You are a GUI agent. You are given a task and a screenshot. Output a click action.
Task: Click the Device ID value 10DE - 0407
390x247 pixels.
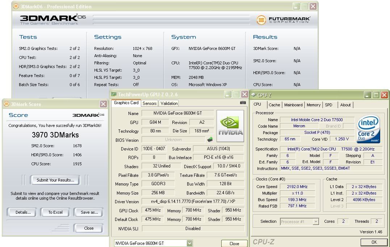click(154, 149)
